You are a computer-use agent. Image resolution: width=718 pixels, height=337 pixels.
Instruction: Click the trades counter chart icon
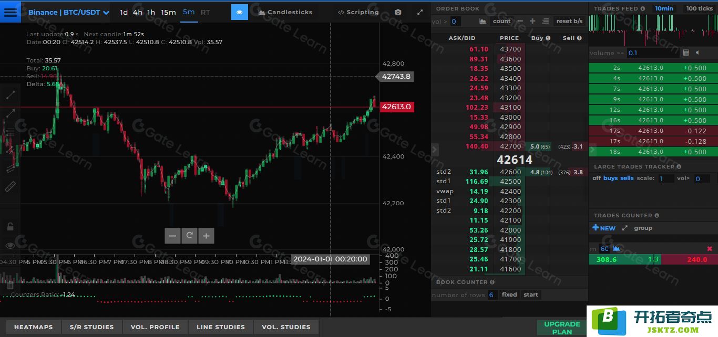617,249
